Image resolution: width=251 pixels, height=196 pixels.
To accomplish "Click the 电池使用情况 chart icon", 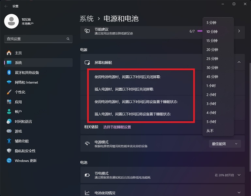I will click(87, 193).
